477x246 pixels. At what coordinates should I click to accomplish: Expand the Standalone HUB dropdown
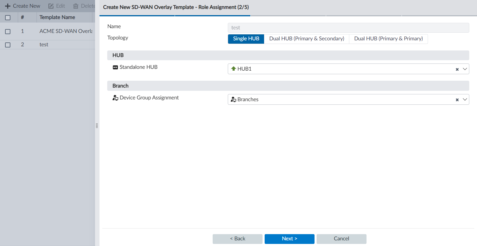point(465,69)
